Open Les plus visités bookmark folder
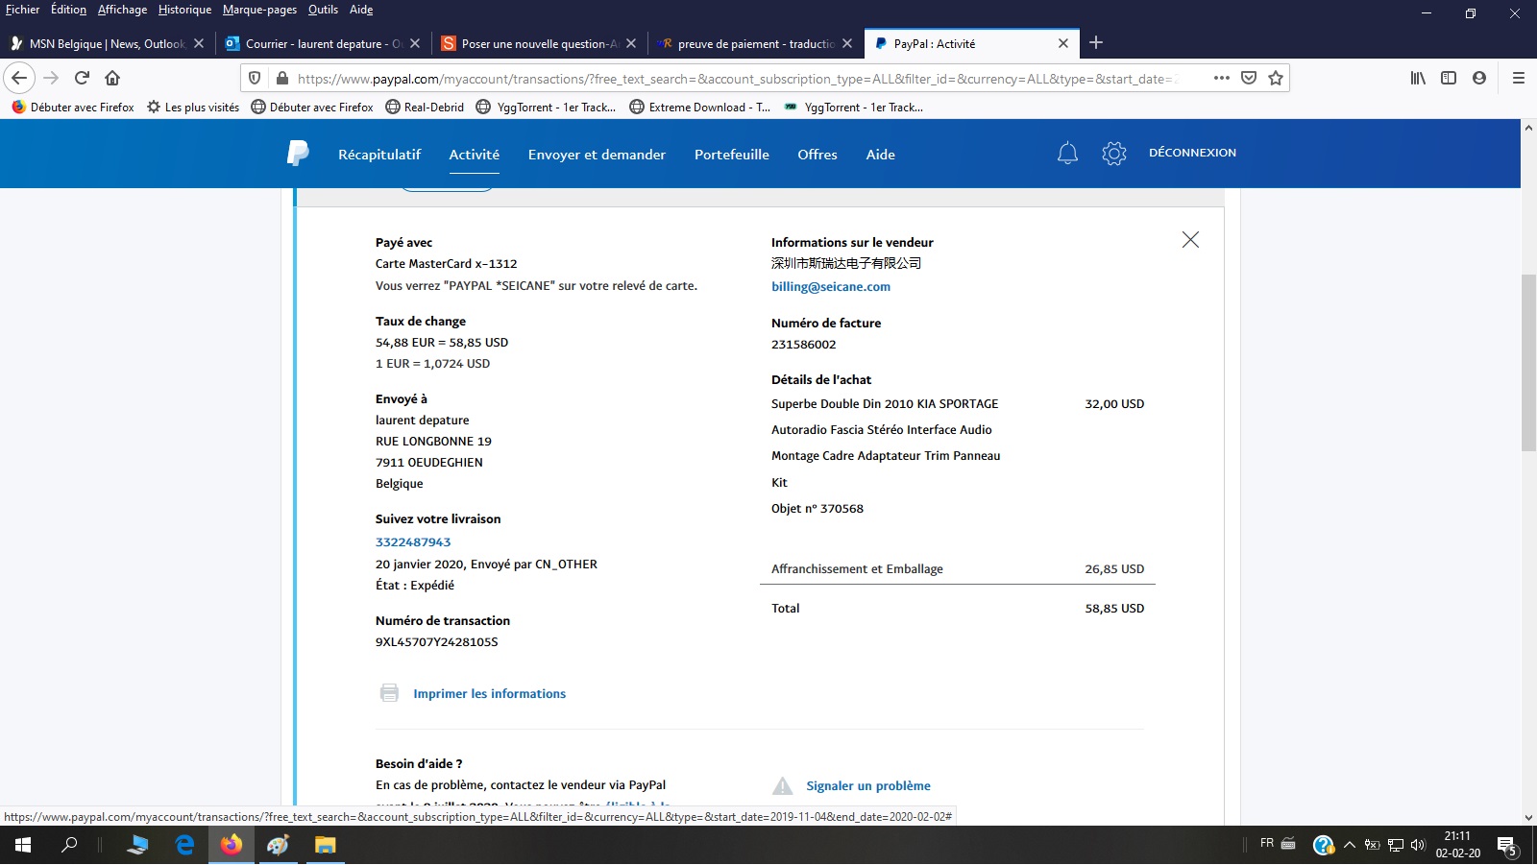The width and height of the screenshot is (1537, 865). pyautogui.click(x=193, y=107)
